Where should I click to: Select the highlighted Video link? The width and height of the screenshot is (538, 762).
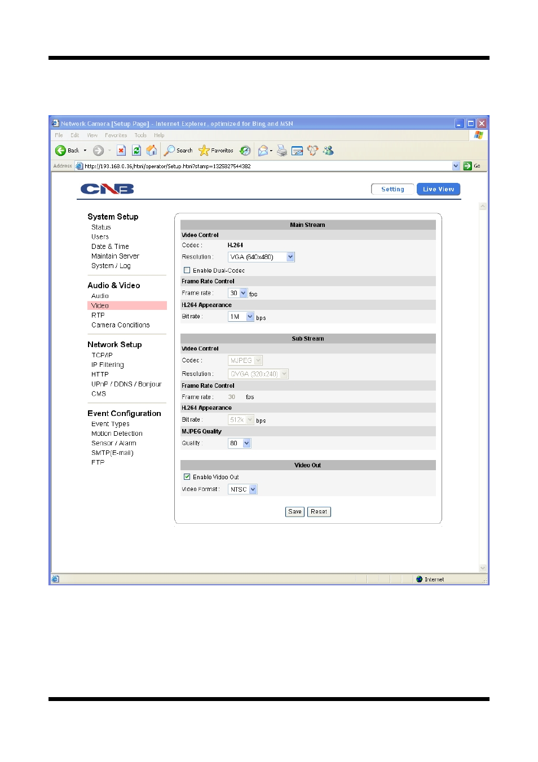click(x=127, y=305)
